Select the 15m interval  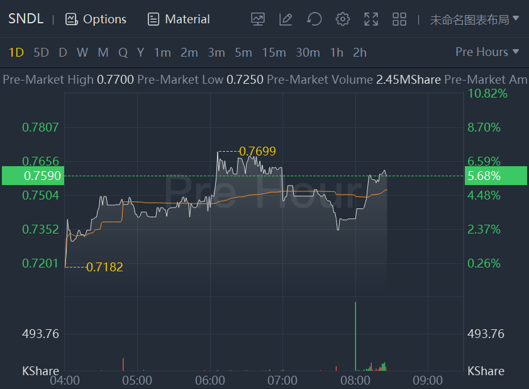coord(274,52)
